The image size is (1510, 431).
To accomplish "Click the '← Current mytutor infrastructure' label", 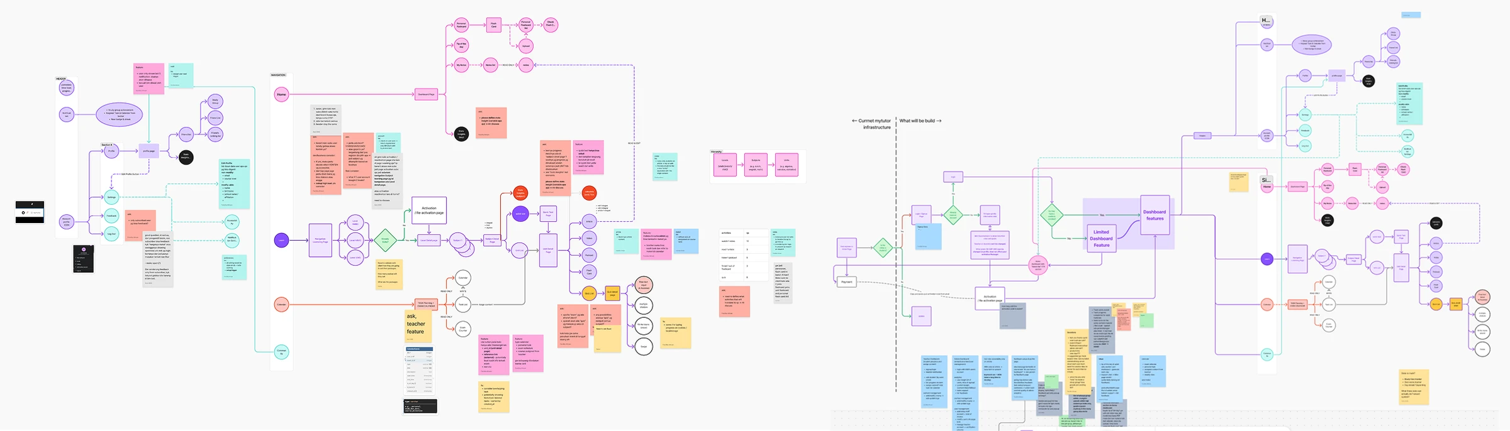I will point(872,124).
